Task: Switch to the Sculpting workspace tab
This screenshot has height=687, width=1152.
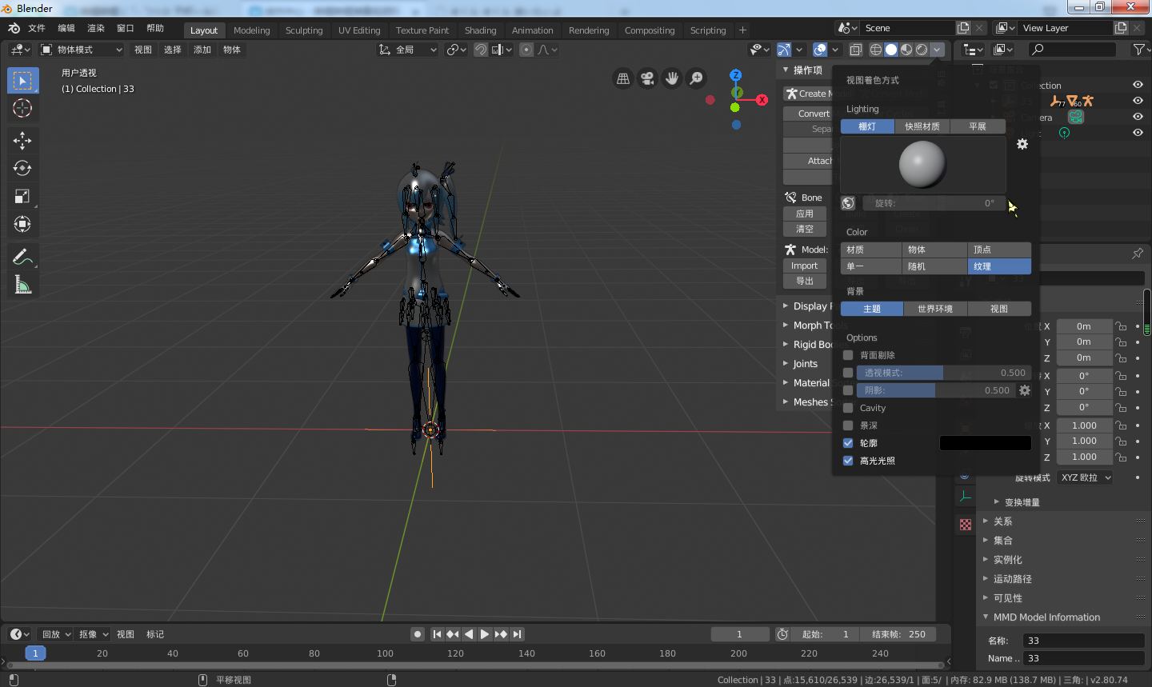Action: click(x=304, y=30)
